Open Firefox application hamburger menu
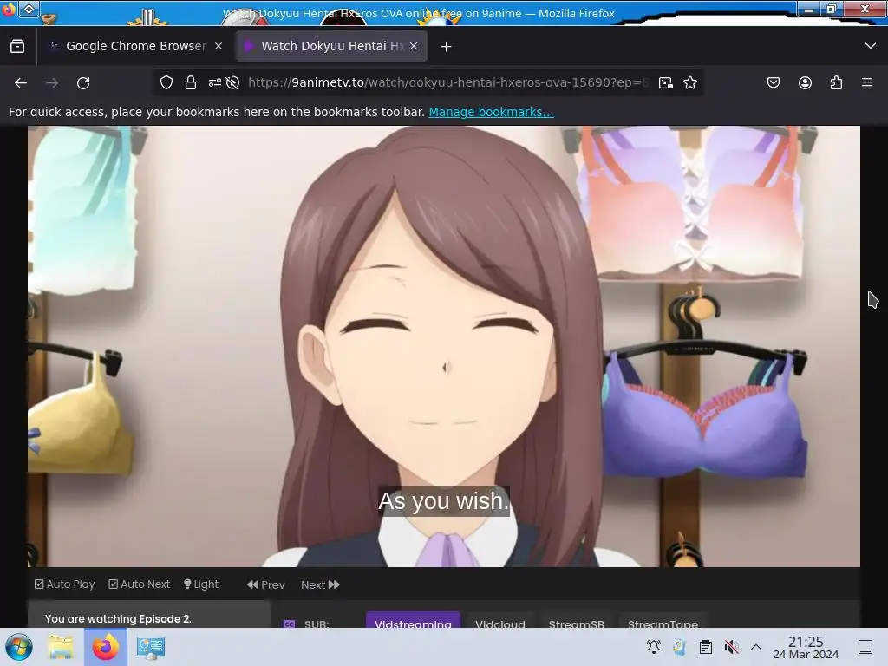Screen dimensions: 888x666 pyautogui.click(x=867, y=82)
